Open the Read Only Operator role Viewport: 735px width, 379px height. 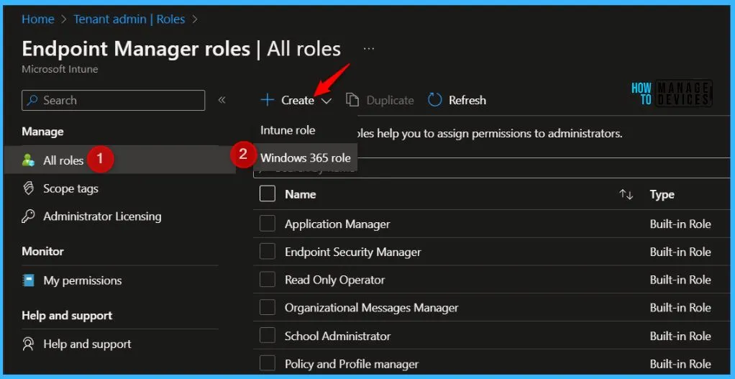click(334, 280)
